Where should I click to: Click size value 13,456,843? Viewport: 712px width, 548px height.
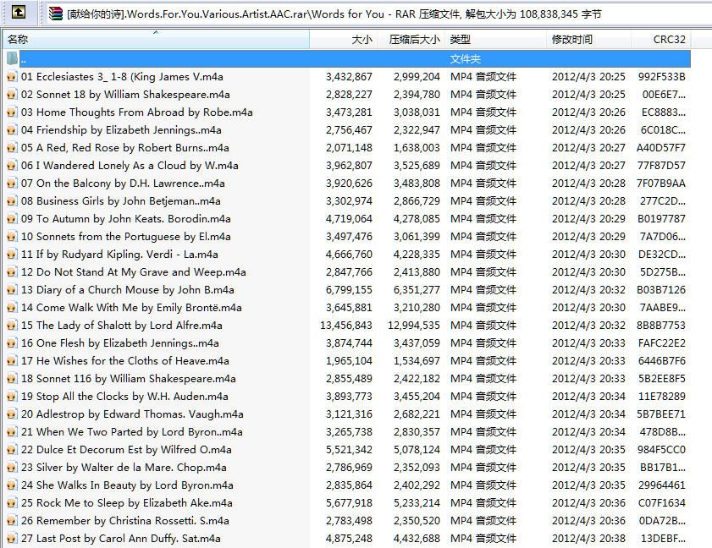pyautogui.click(x=346, y=326)
